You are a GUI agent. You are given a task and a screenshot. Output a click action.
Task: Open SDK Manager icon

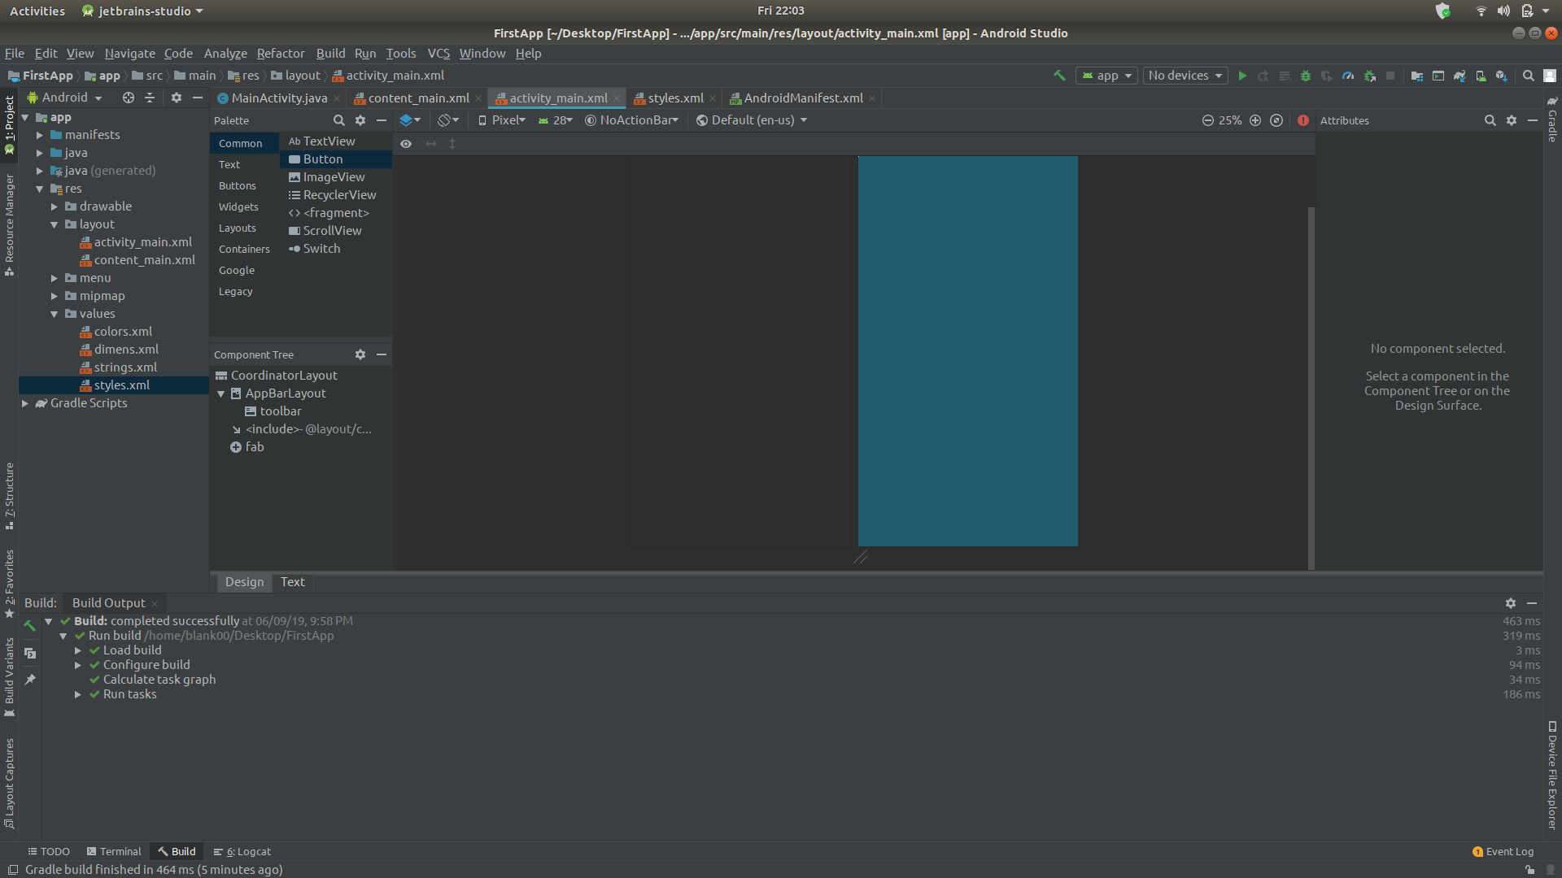click(1502, 76)
